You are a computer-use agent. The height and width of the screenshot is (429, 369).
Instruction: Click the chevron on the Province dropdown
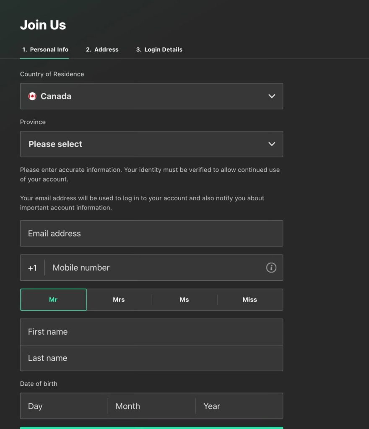pos(271,144)
